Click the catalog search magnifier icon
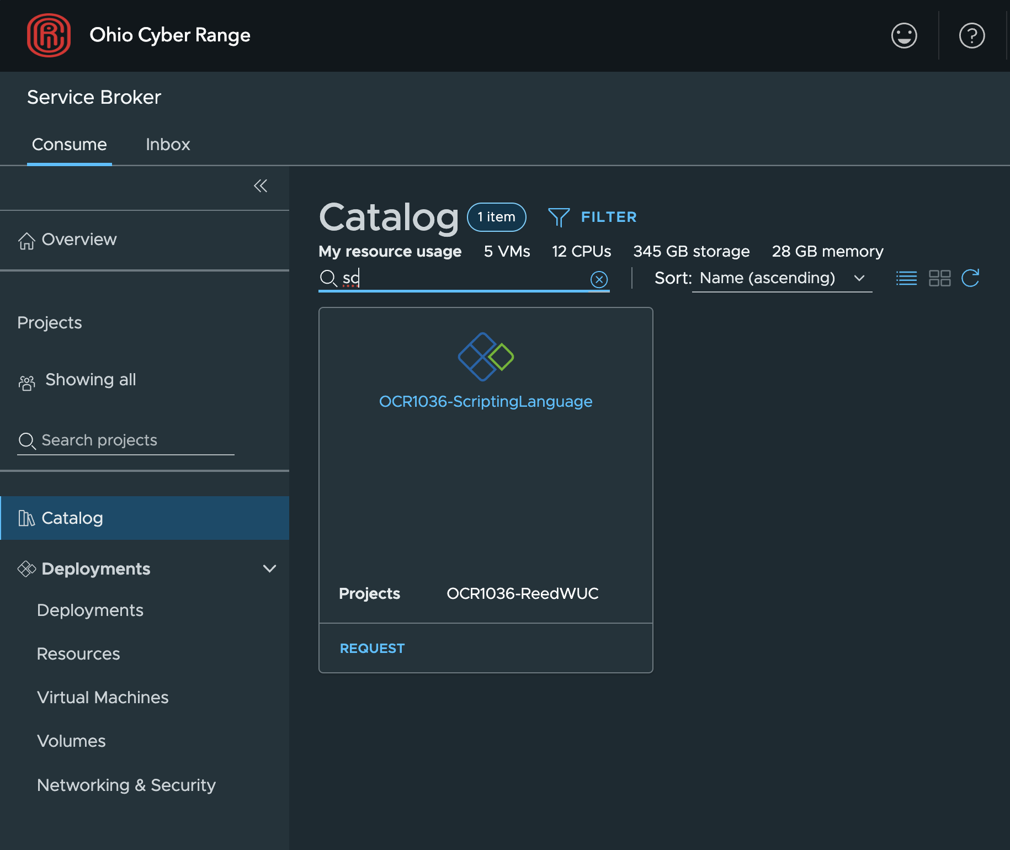This screenshot has width=1010, height=850. pyautogui.click(x=328, y=278)
